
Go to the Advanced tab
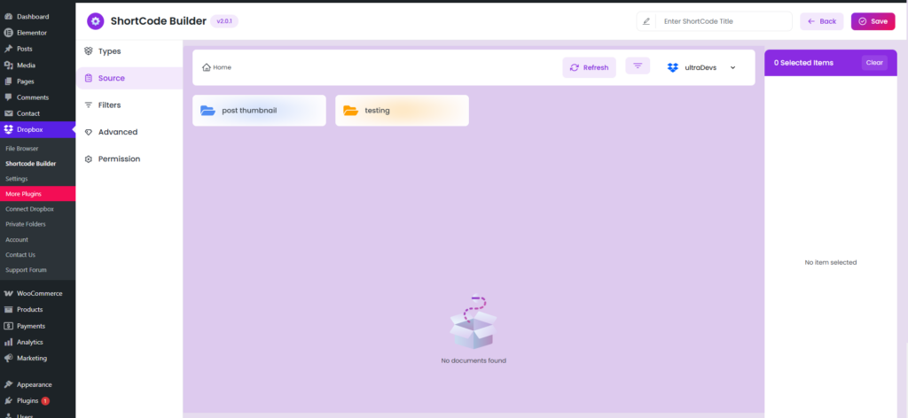129,132
